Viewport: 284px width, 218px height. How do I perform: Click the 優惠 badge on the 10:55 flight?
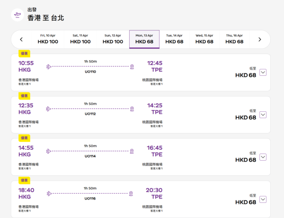pos(24,54)
